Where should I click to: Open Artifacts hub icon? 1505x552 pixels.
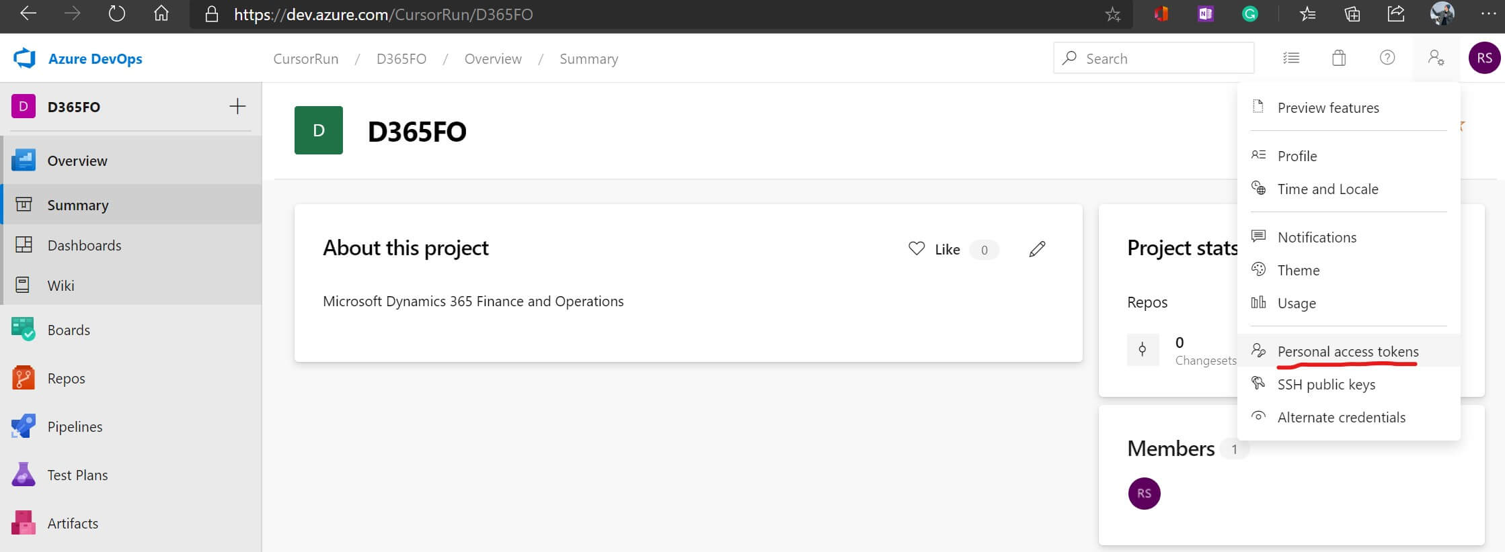[24, 523]
